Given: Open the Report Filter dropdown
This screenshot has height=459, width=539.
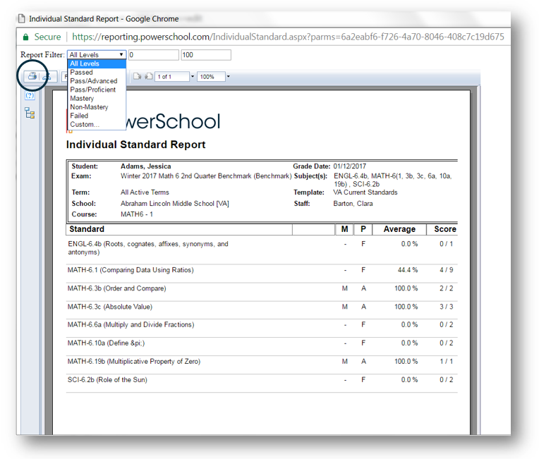Looking at the screenshot, I should [97, 54].
